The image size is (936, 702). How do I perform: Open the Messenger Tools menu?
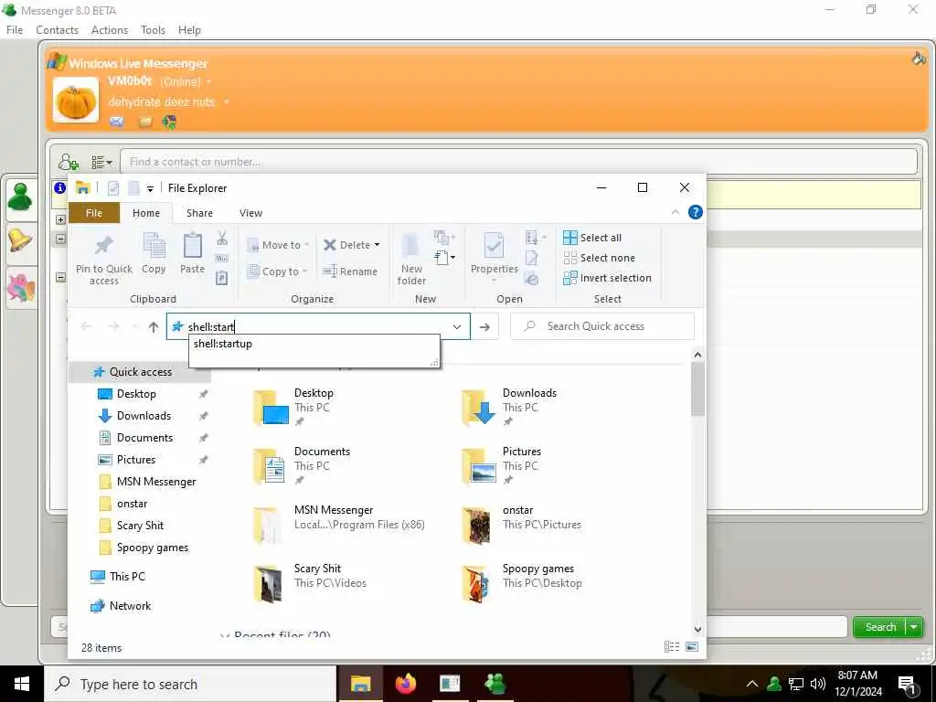click(153, 30)
